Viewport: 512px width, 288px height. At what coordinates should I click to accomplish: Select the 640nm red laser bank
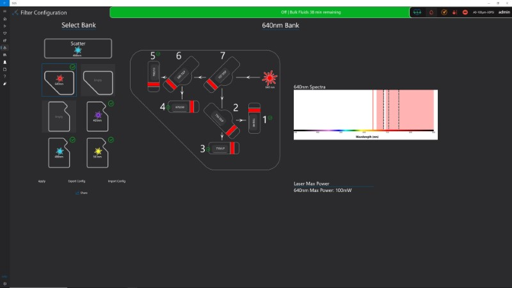pos(59,80)
